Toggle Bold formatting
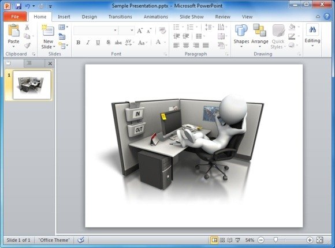 click(78, 43)
